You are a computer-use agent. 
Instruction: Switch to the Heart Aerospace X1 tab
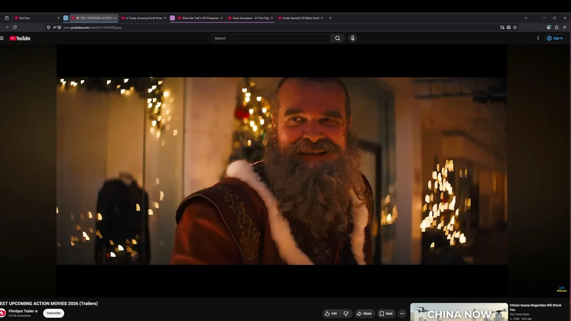[250, 18]
